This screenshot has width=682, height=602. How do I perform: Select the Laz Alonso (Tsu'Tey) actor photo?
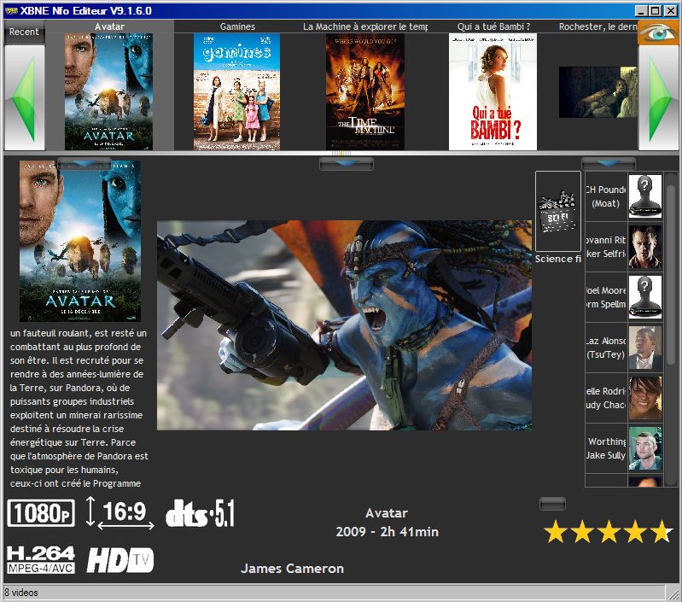pyautogui.click(x=645, y=348)
